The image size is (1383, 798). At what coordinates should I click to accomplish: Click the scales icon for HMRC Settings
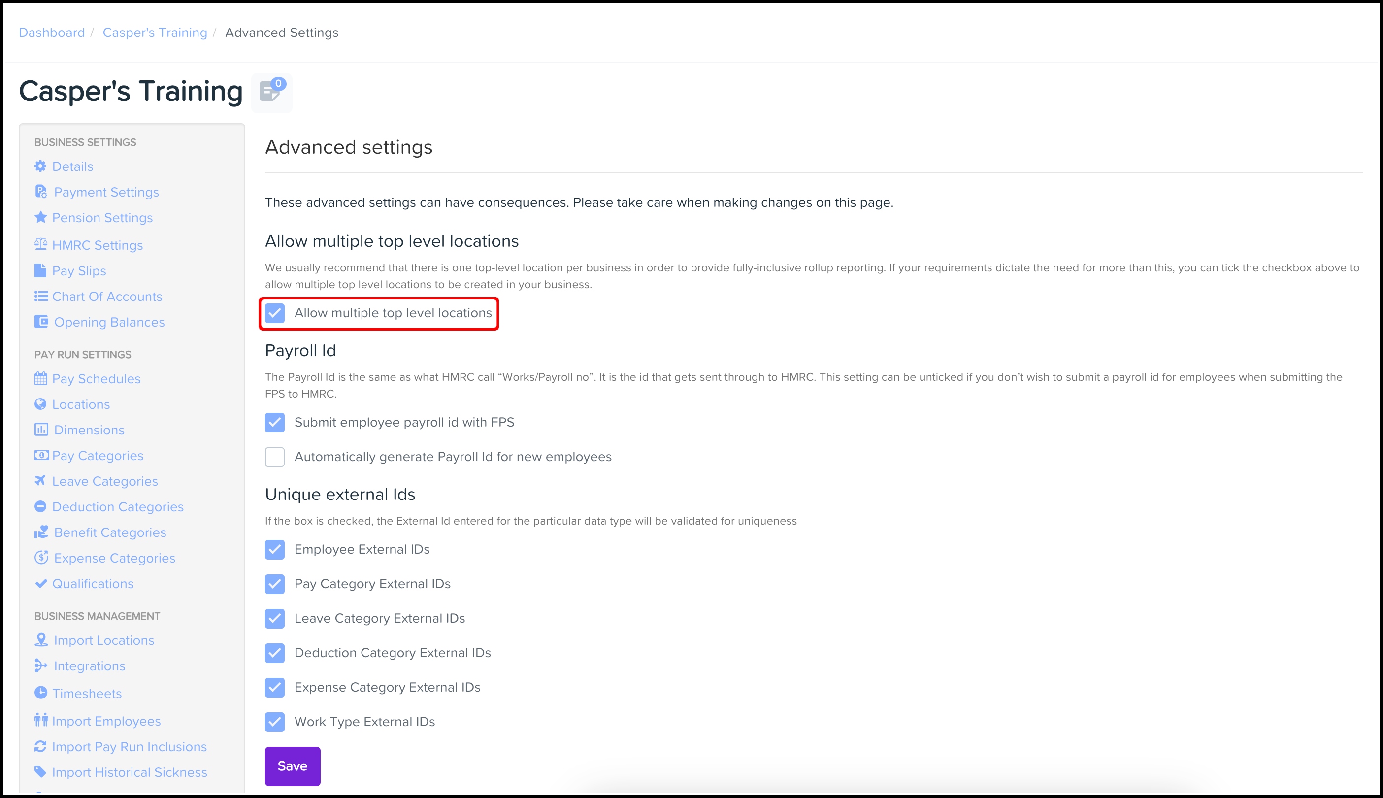click(x=40, y=244)
